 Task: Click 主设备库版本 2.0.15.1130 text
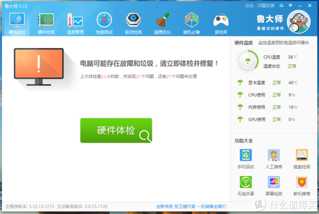82,207
